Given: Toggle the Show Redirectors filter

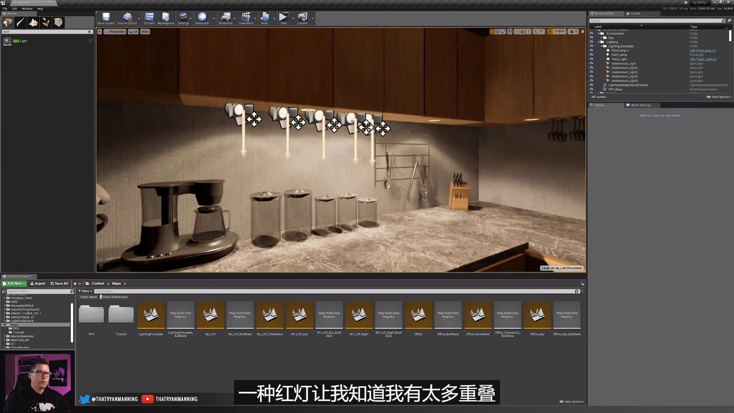Looking at the screenshot, I should pos(114,297).
